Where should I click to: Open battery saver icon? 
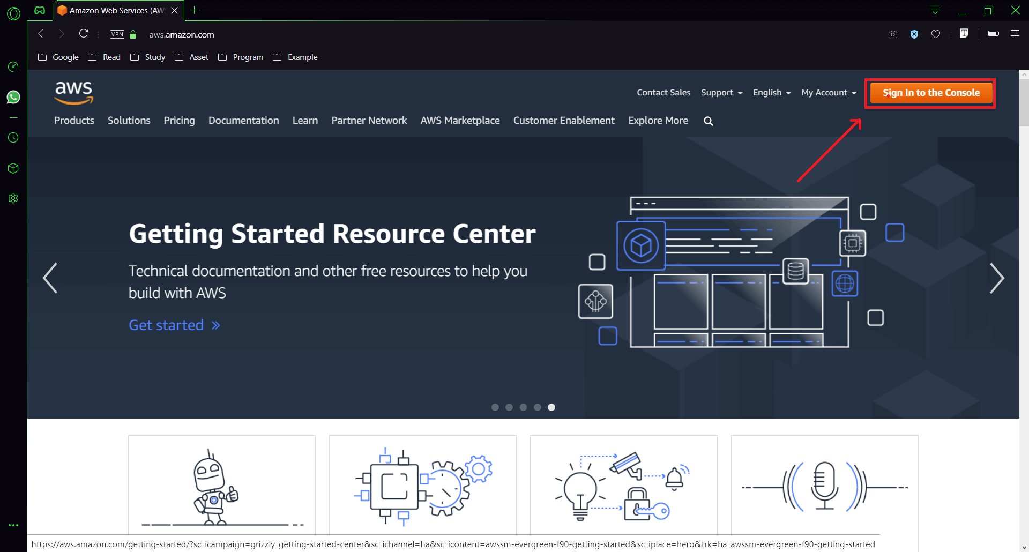click(x=993, y=34)
